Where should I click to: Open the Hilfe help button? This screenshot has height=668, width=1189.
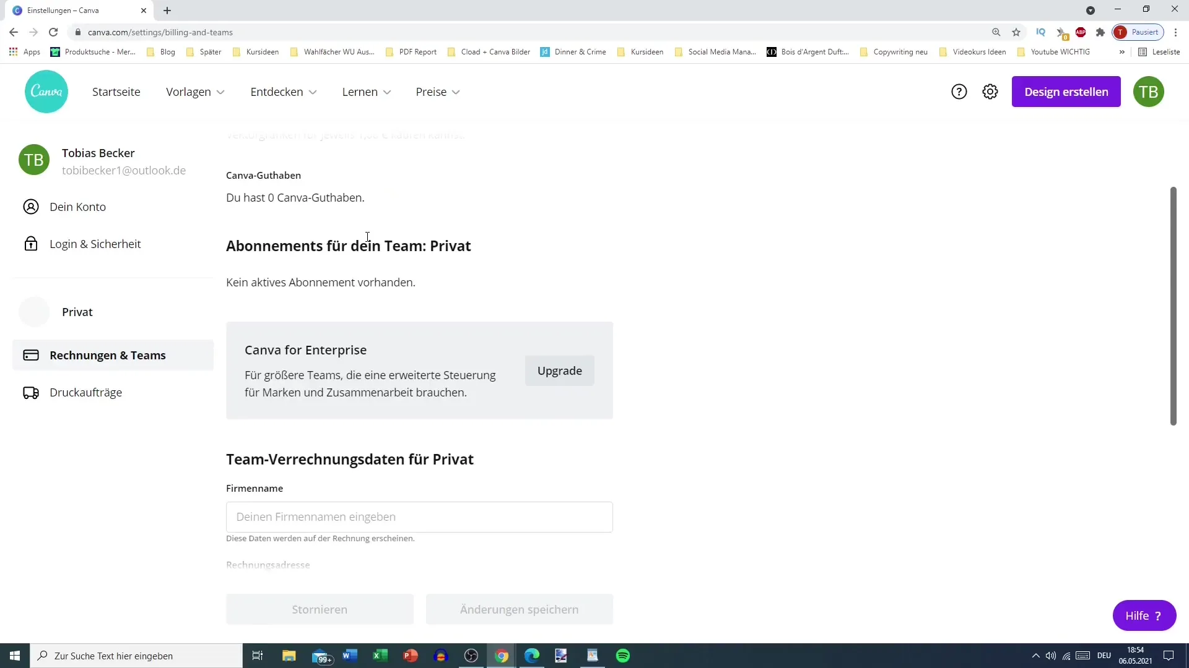point(1144,615)
